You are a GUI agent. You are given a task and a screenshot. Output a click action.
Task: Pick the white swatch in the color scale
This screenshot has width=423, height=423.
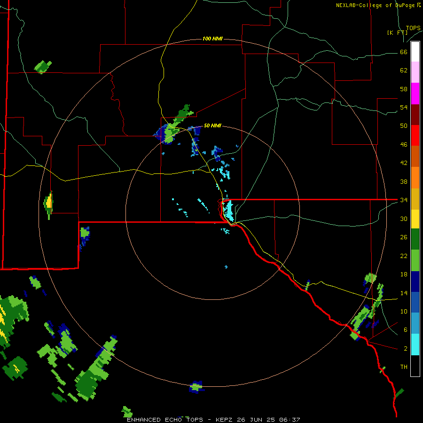click(415, 52)
